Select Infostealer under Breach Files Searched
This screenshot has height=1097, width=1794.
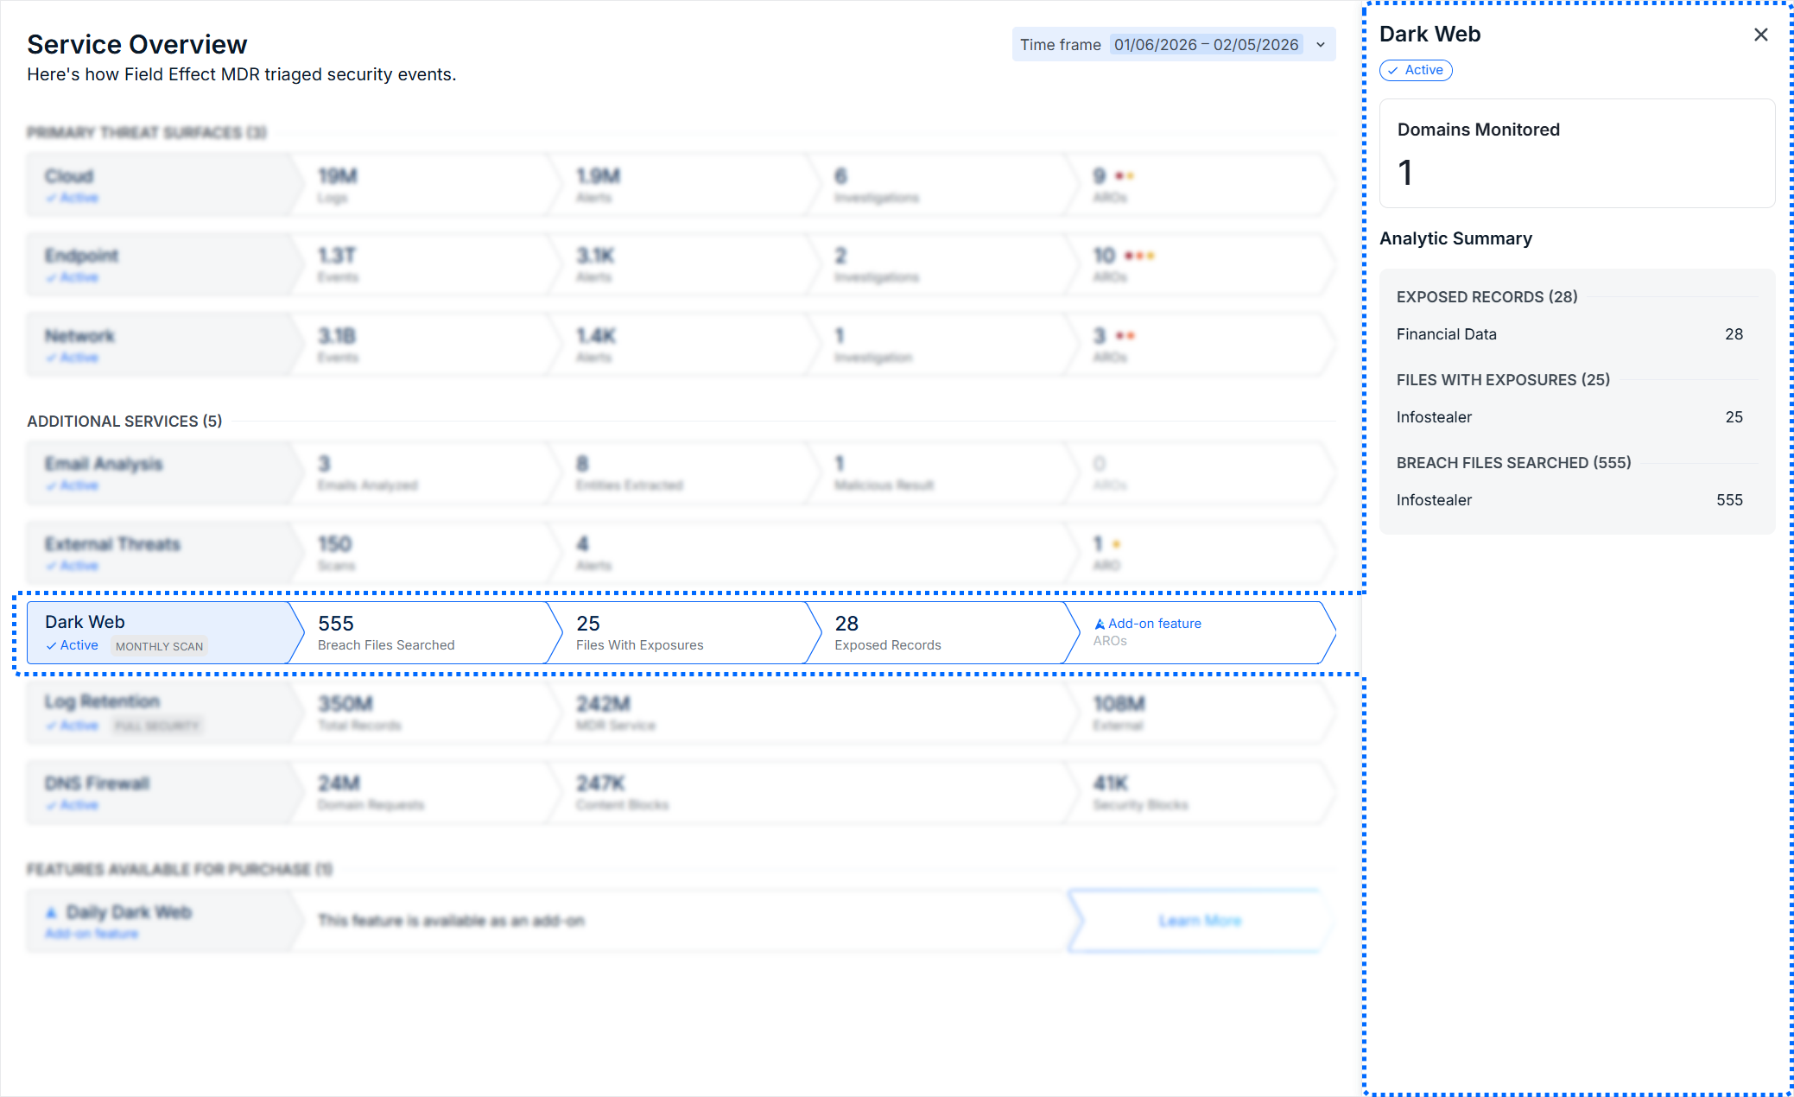pos(1569,500)
